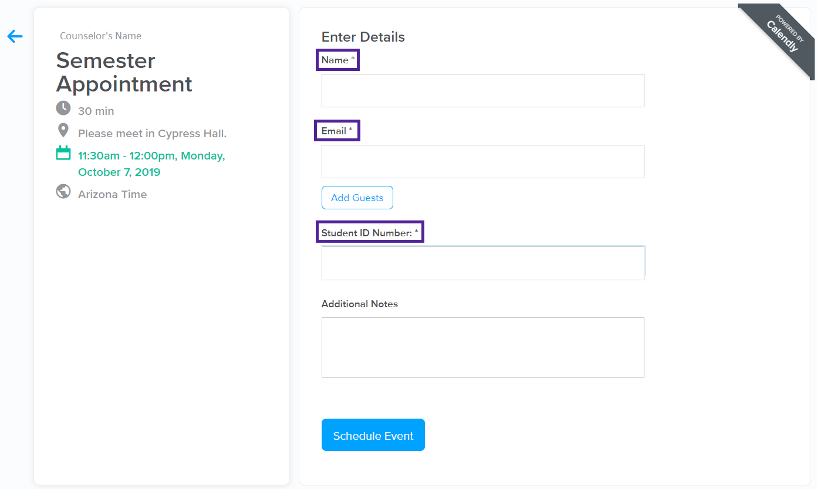Click the clock icon beside 30 min
This screenshot has height=489, width=817.
click(63, 108)
